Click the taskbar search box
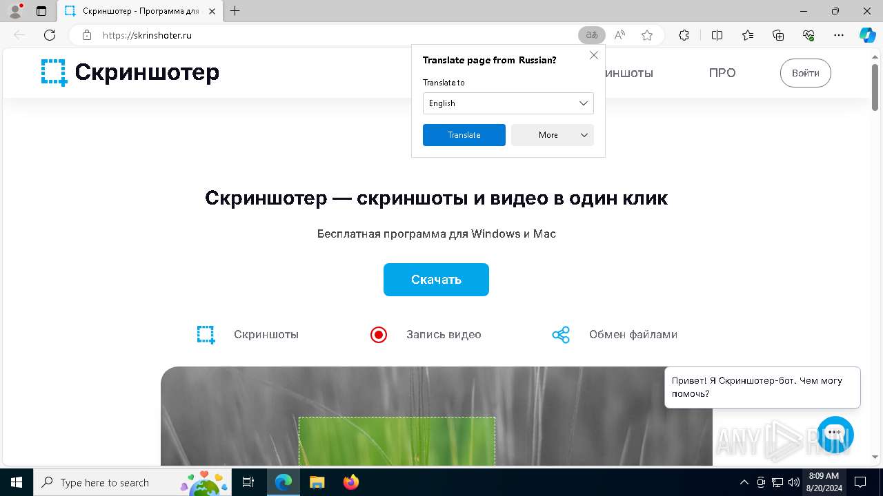The width and height of the screenshot is (883, 496). [x=133, y=482]
